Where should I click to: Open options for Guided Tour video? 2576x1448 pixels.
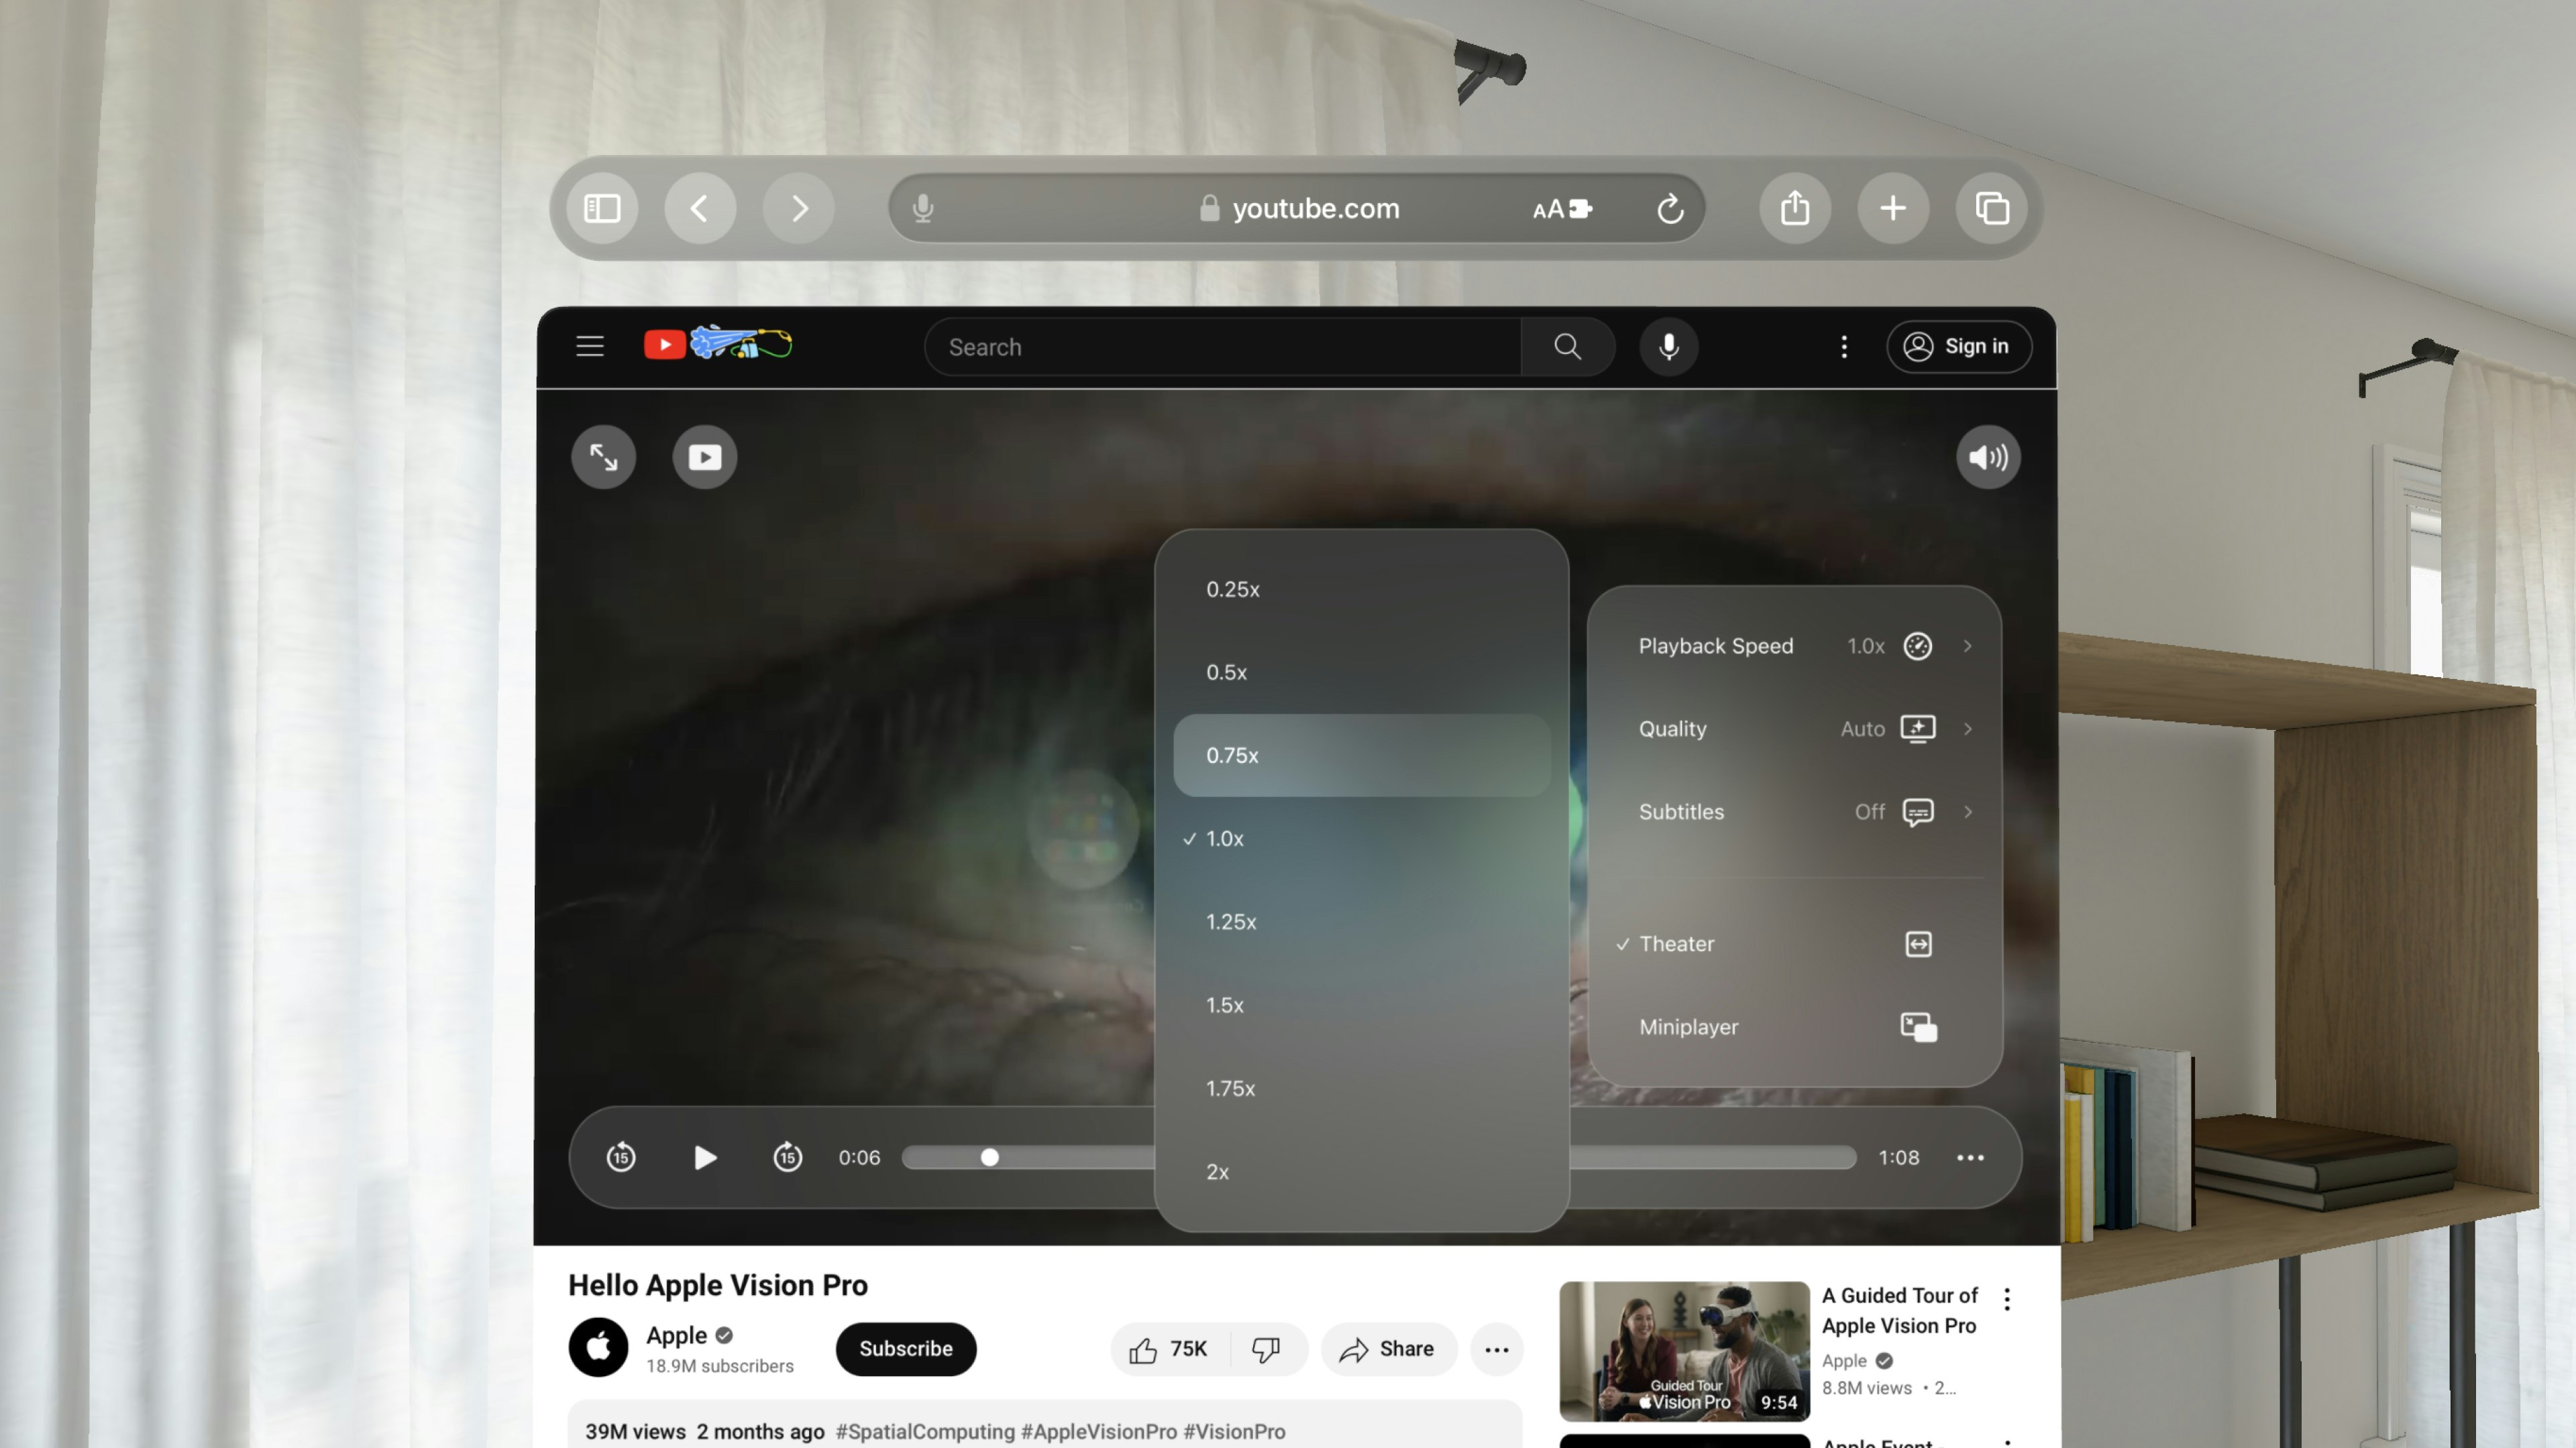click(2007, 1299)
